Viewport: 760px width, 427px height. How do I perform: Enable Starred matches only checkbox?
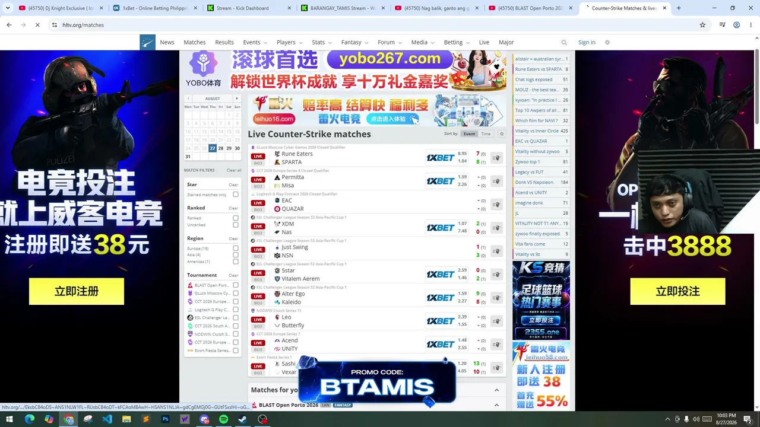click(x=236, y=195)
